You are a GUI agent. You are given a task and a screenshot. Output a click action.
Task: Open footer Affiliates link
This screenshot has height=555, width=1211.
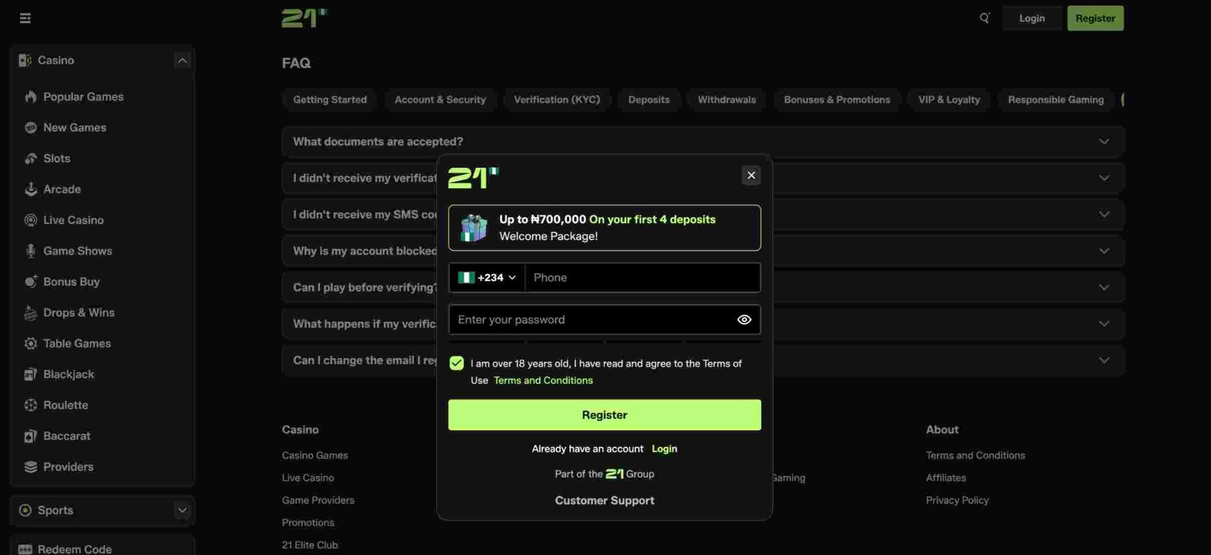click(x=946, y=478)
